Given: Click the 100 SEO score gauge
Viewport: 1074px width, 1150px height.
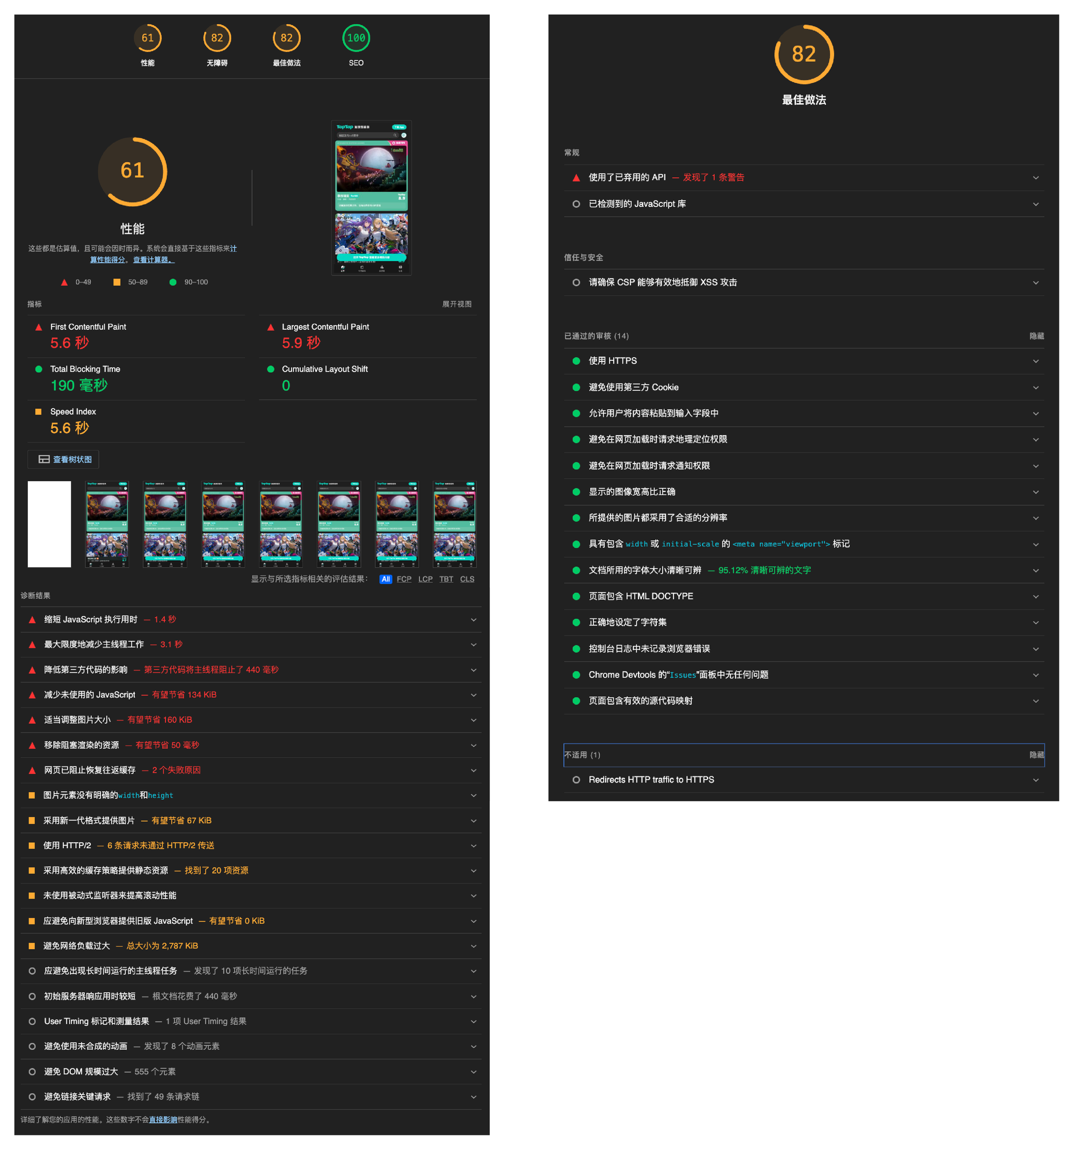Looking at the screenshot, I should [x=355, y=38].
